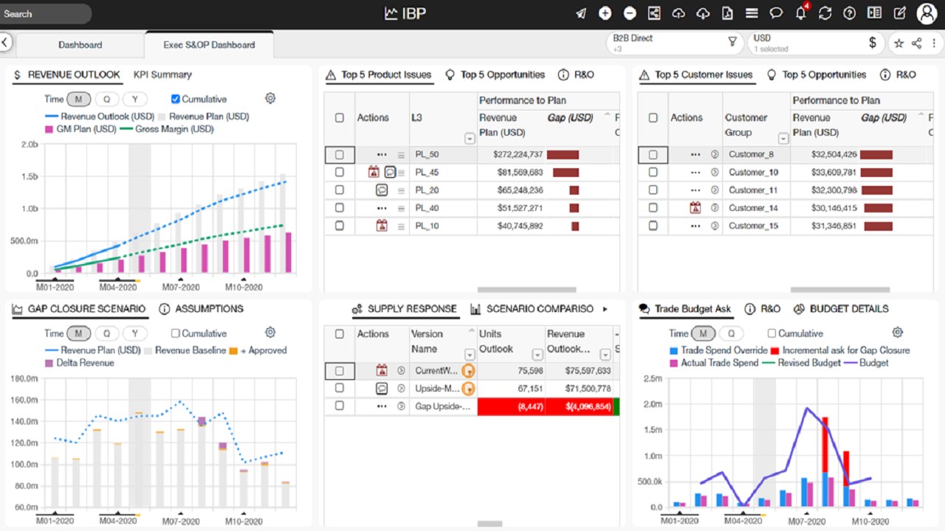The width and height of the screenshot is (945, 531).
Task: Enable Cumulative in Trade Budget Ask
Action: (772, 333)
